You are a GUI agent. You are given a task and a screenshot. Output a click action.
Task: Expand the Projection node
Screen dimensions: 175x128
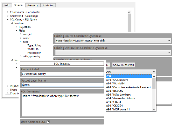click(x=16, y=27)
